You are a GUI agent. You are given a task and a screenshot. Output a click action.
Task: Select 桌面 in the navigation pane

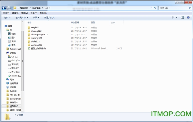tap(10, 26)
